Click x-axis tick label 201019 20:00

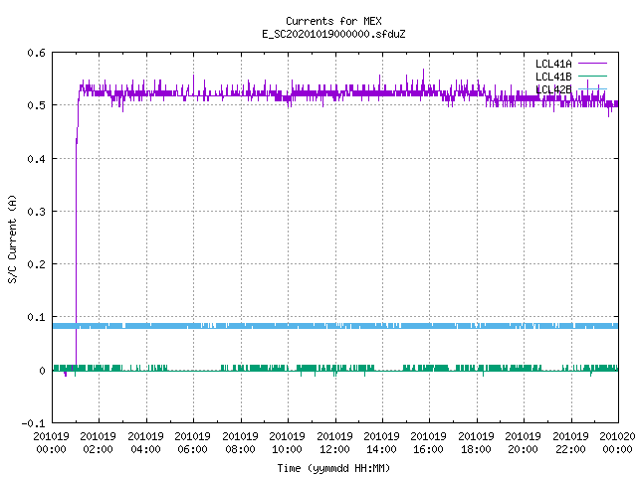point(523,443)
